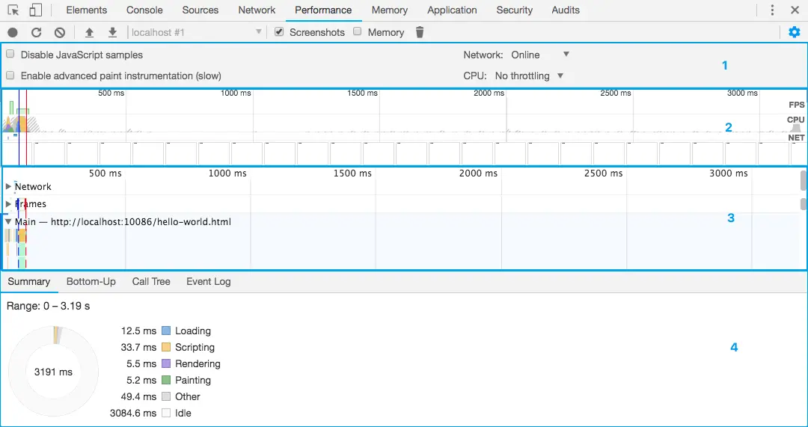Click the yellow Scripting color swatch
Viewport: 808px width, 427px height.
pos(165,347)
